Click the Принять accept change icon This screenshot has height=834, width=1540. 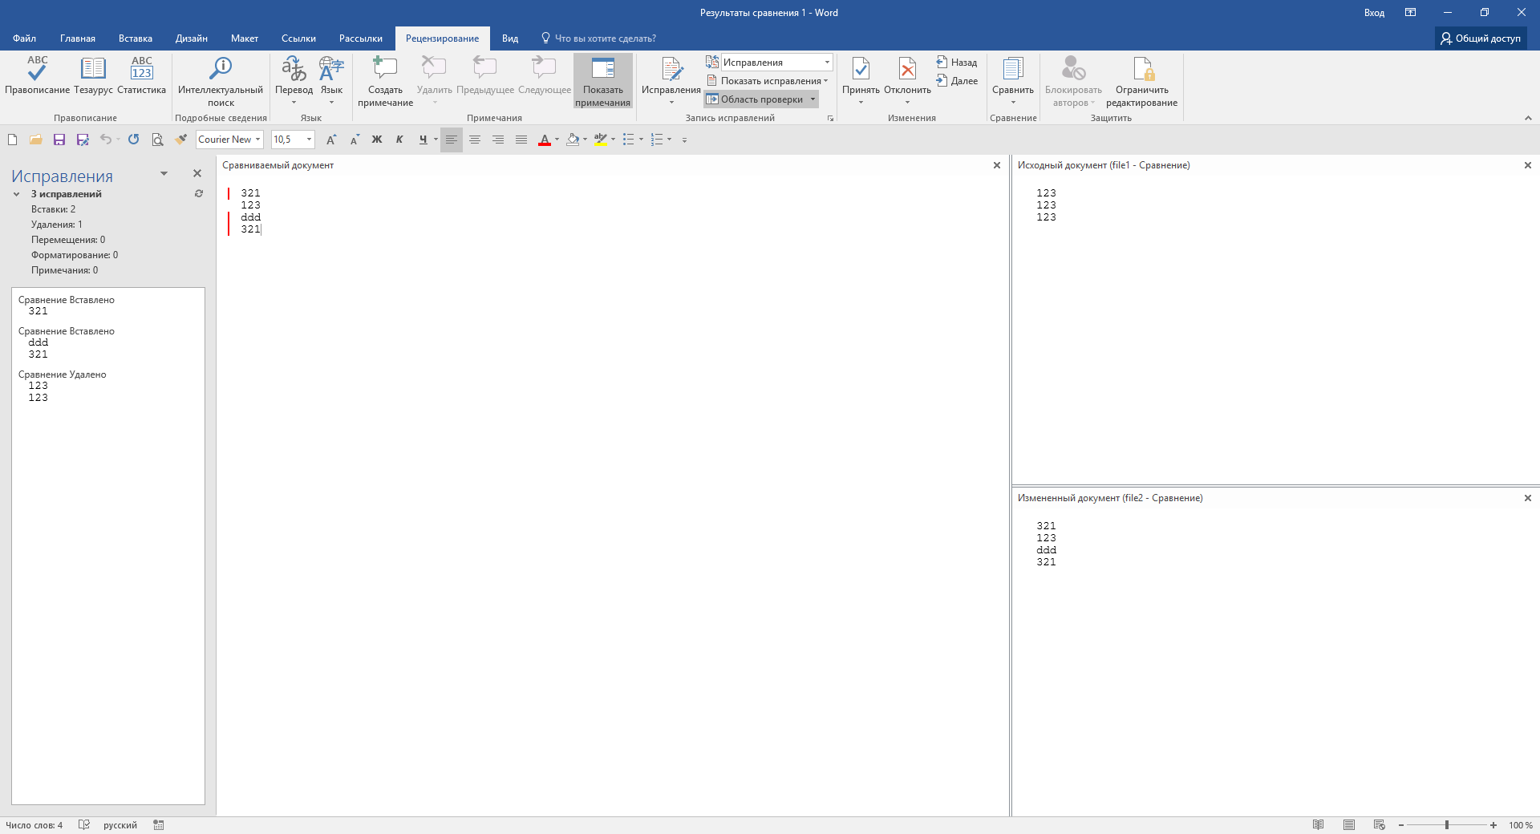click(861, 69)
